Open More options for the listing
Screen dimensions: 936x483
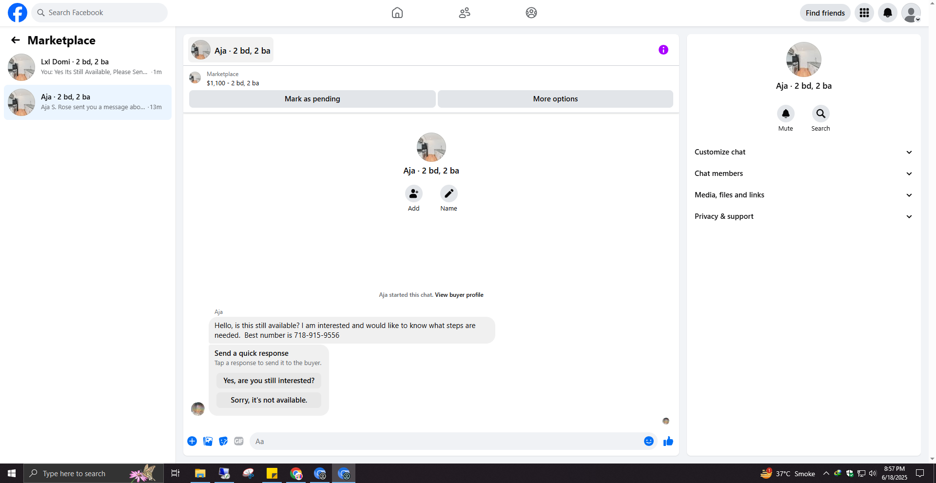555,99
